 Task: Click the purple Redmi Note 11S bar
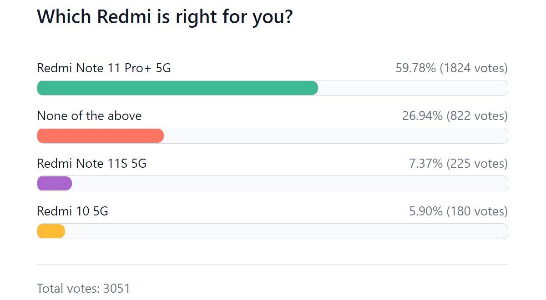[55, 184]
